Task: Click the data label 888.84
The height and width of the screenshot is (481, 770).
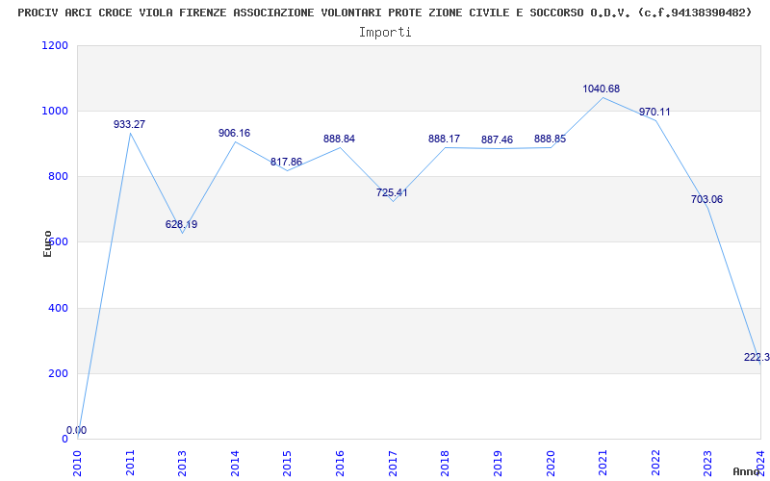Action: tap(339, 139)
